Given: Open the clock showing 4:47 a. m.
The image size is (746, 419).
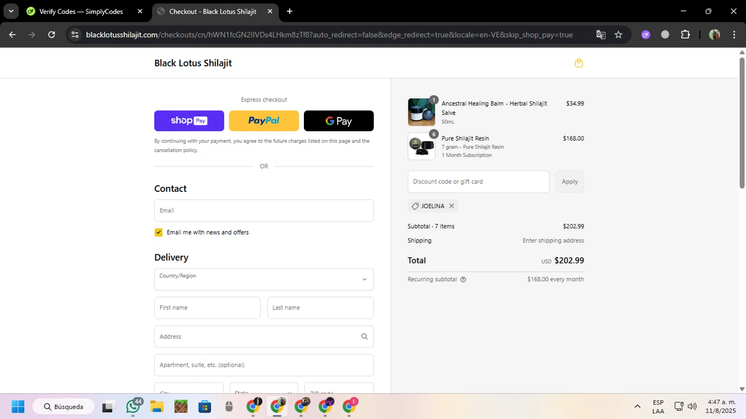Looking at the screenshot, I should click(721, 407).
